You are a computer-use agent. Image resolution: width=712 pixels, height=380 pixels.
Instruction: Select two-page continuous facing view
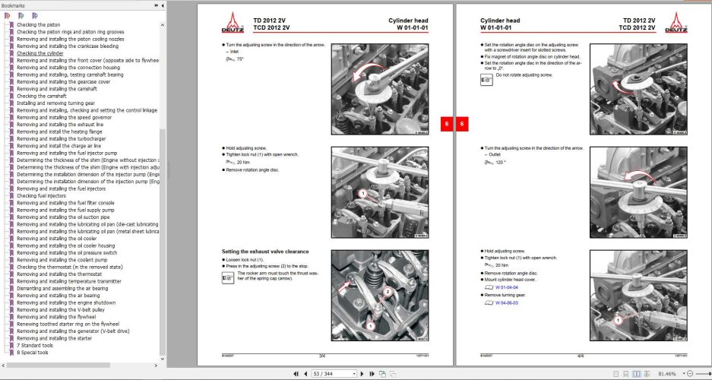pos(647,374)
